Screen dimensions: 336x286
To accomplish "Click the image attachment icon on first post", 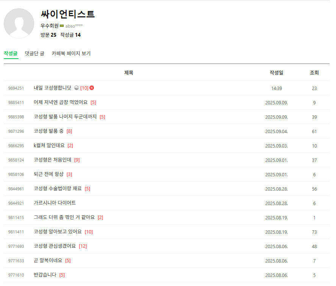I will (x=77, y=88).
